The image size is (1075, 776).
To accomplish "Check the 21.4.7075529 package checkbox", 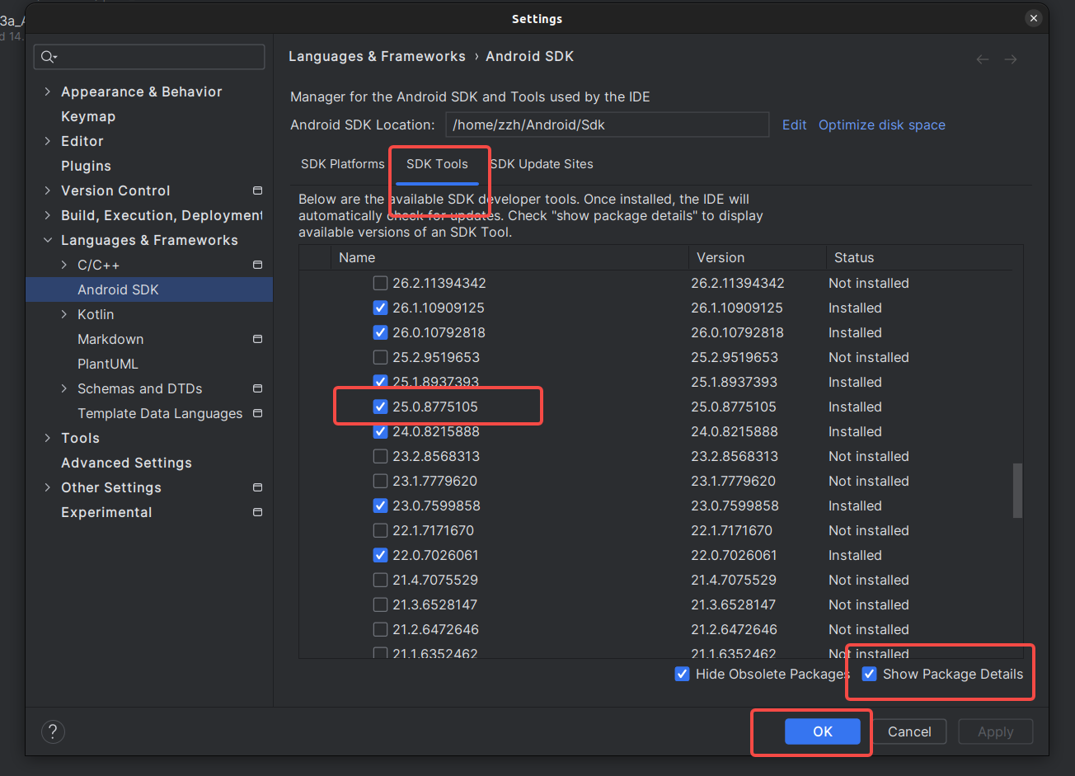I will pyautogui.click(x=380, y=580).
